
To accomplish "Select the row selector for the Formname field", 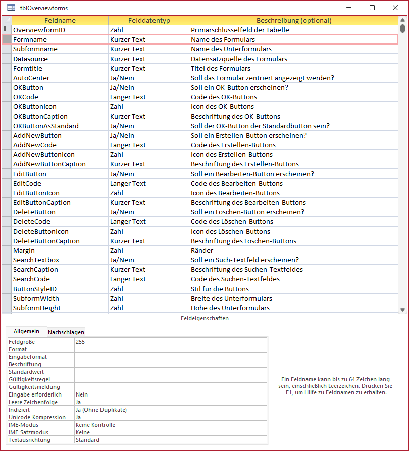I will 6,39.
